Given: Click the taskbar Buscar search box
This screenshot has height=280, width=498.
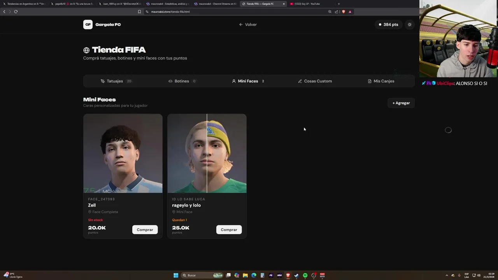Looking at the screenshot, I should pos(202,275).
